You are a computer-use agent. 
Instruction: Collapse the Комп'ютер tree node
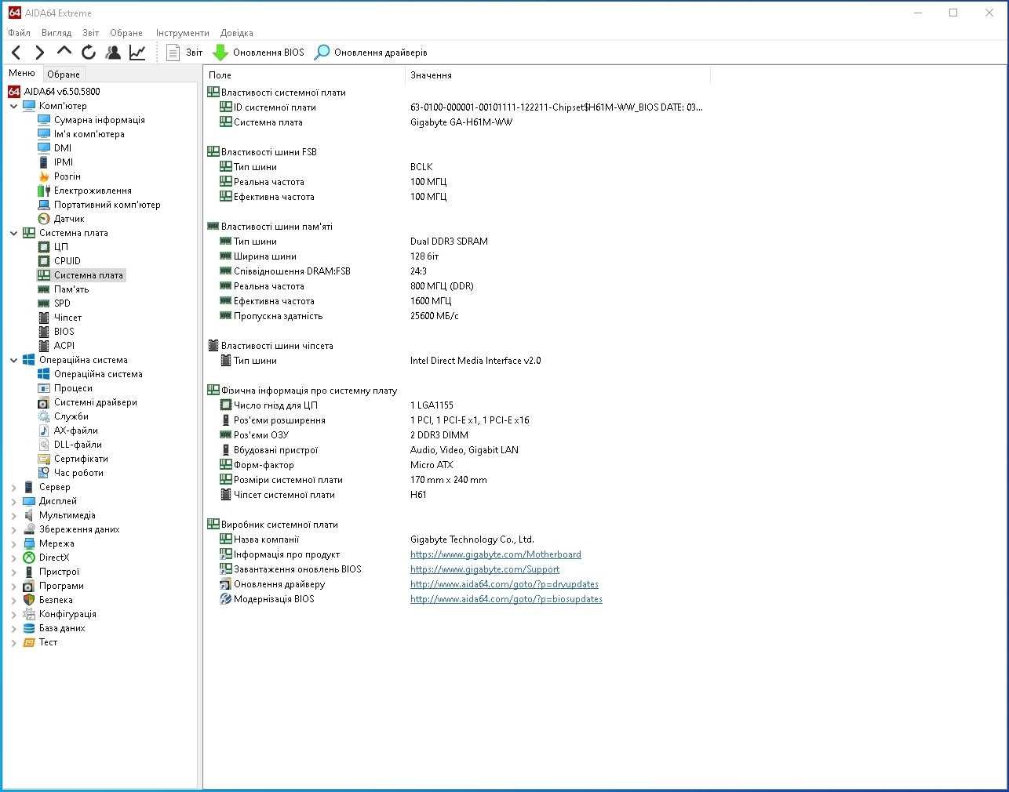(x=13, y=106)
